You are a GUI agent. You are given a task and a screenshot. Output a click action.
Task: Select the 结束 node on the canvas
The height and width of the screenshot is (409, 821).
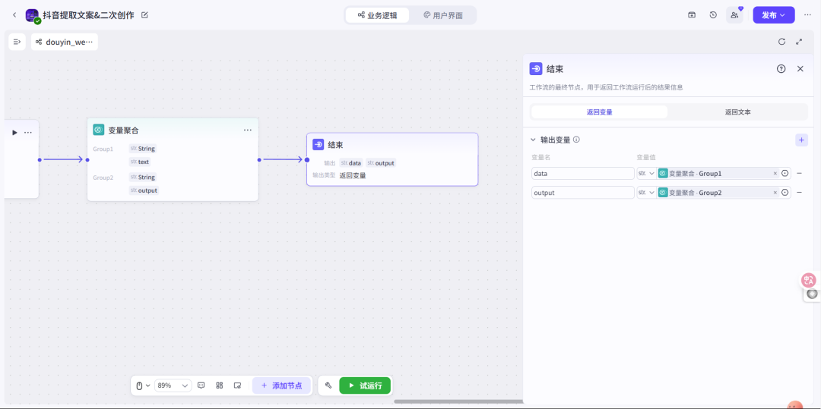pyautogui.click(x=392, y=159)
